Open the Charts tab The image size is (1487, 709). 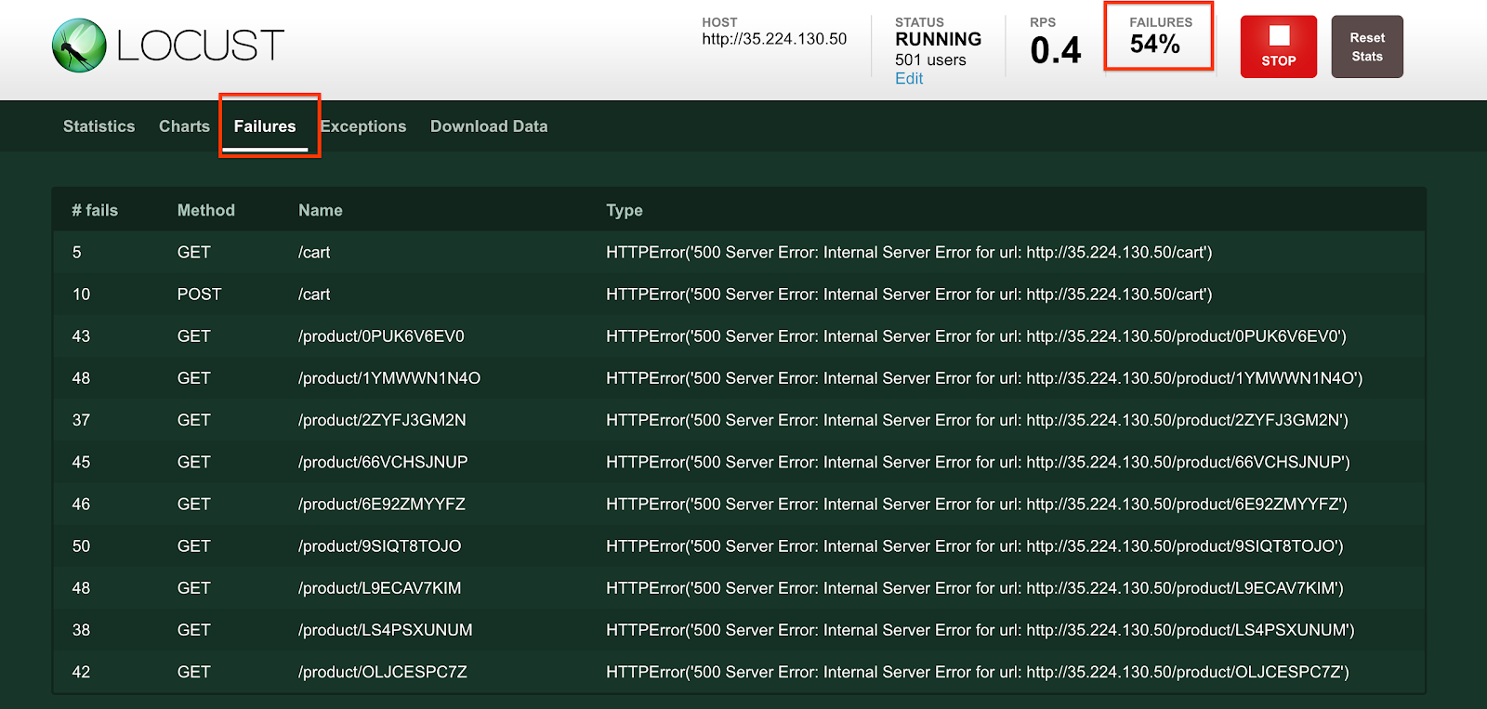[x=184, y=126]
